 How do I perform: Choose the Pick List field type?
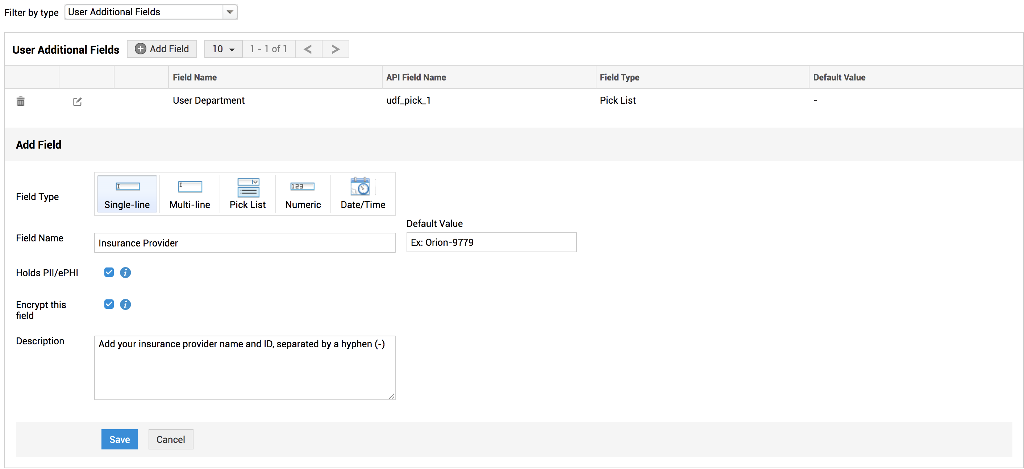(247, 194)
